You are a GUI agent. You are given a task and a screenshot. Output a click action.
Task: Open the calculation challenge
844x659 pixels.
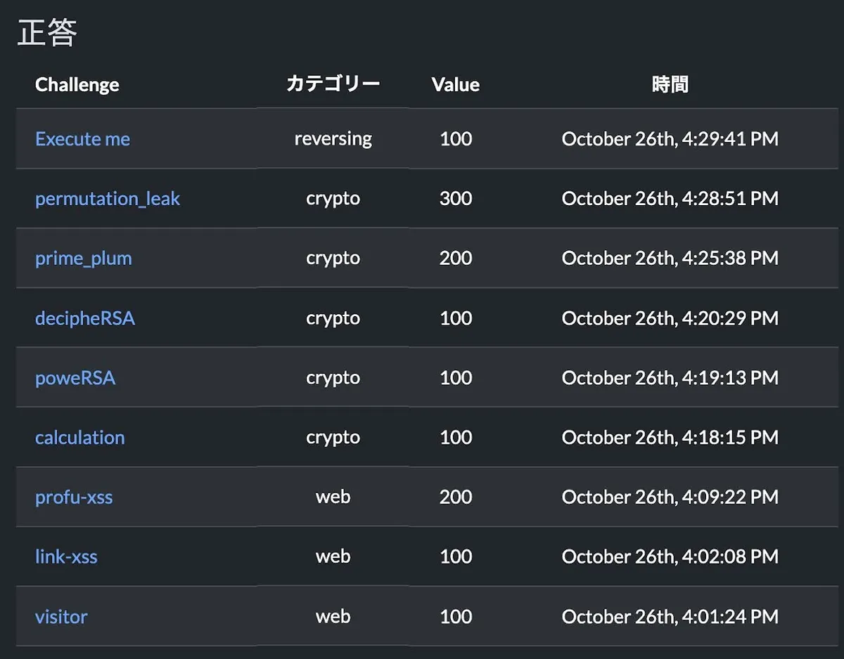pyautogui.click(x=80, y=438)
